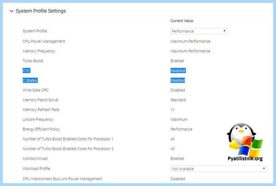This screenshot has height=186, width=276.
Task: Select the Uncore Frequency label
Action: [x=38, y=120]
